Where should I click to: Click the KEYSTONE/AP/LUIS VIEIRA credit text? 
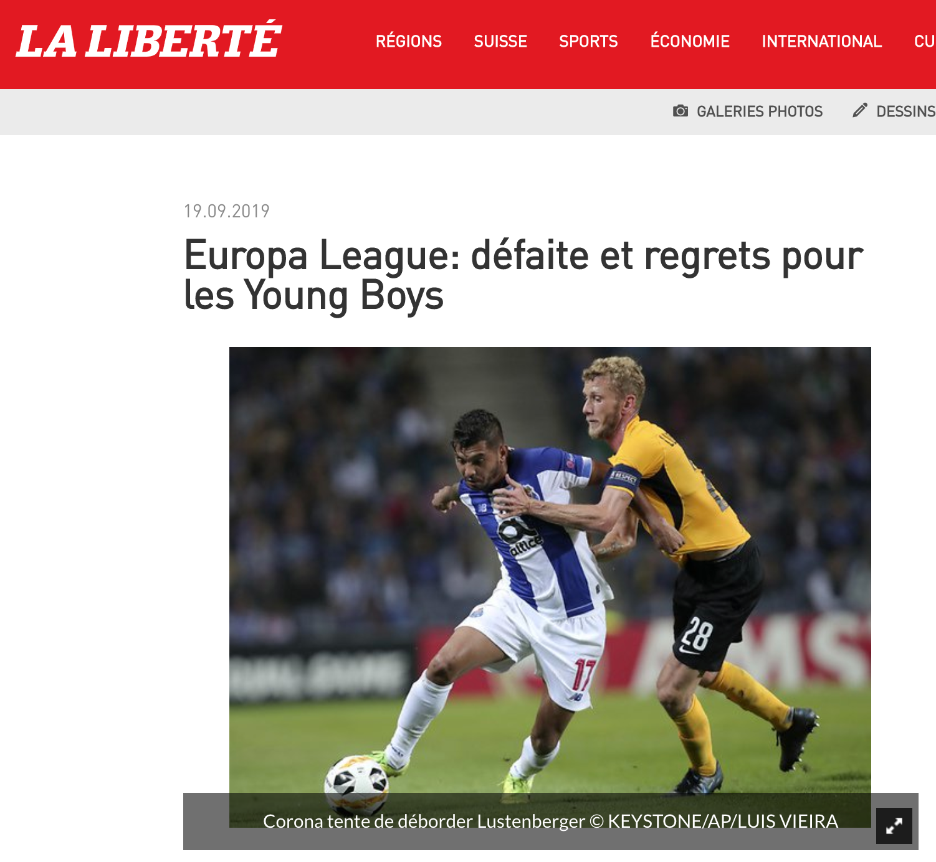coord(723,822)
